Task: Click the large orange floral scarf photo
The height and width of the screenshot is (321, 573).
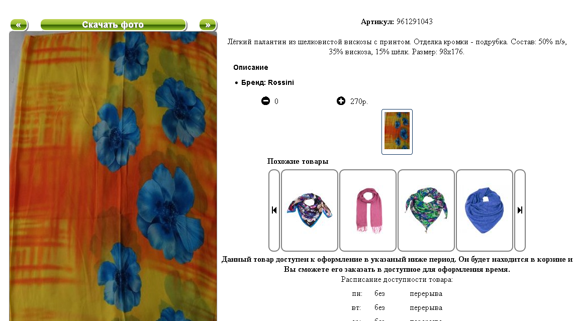Action: click(113, 176)
